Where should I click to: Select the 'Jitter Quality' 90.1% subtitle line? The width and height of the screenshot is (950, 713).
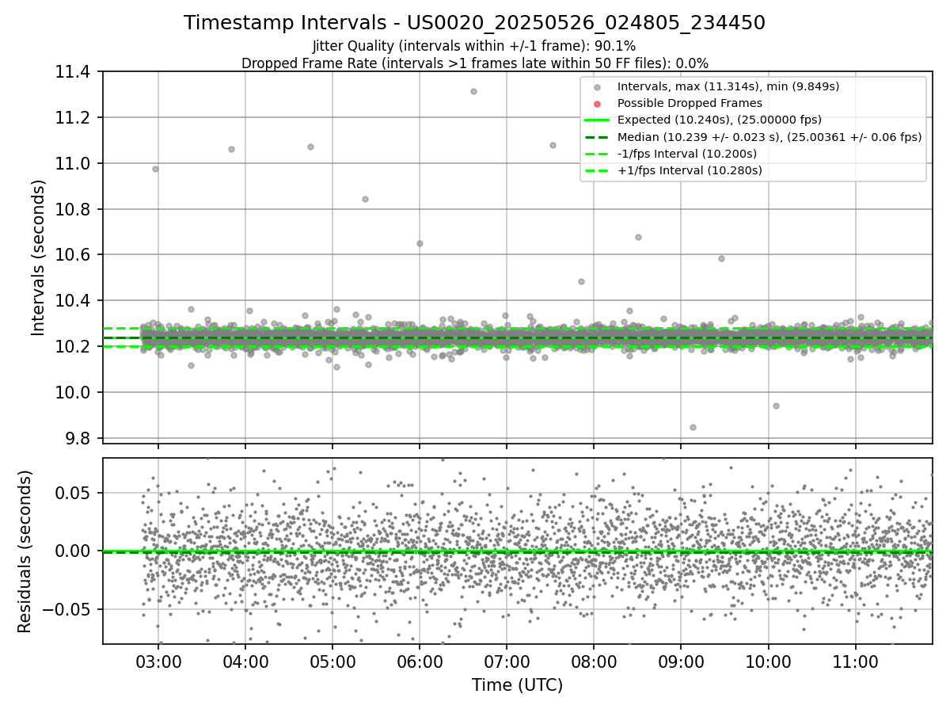(474, 46)
